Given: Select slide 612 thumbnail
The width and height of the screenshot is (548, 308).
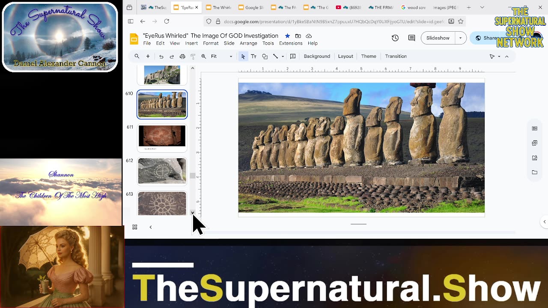Looking at the screenshot, I should click(x=162, y=171).
